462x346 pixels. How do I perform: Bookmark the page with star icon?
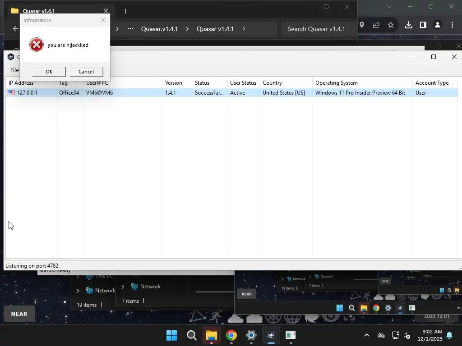tap(391, 25)
